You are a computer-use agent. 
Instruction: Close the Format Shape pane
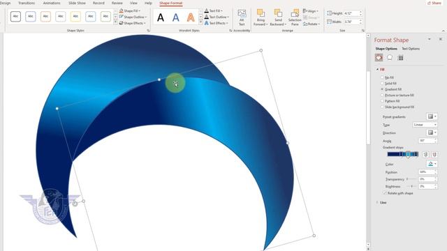[441, 39]
